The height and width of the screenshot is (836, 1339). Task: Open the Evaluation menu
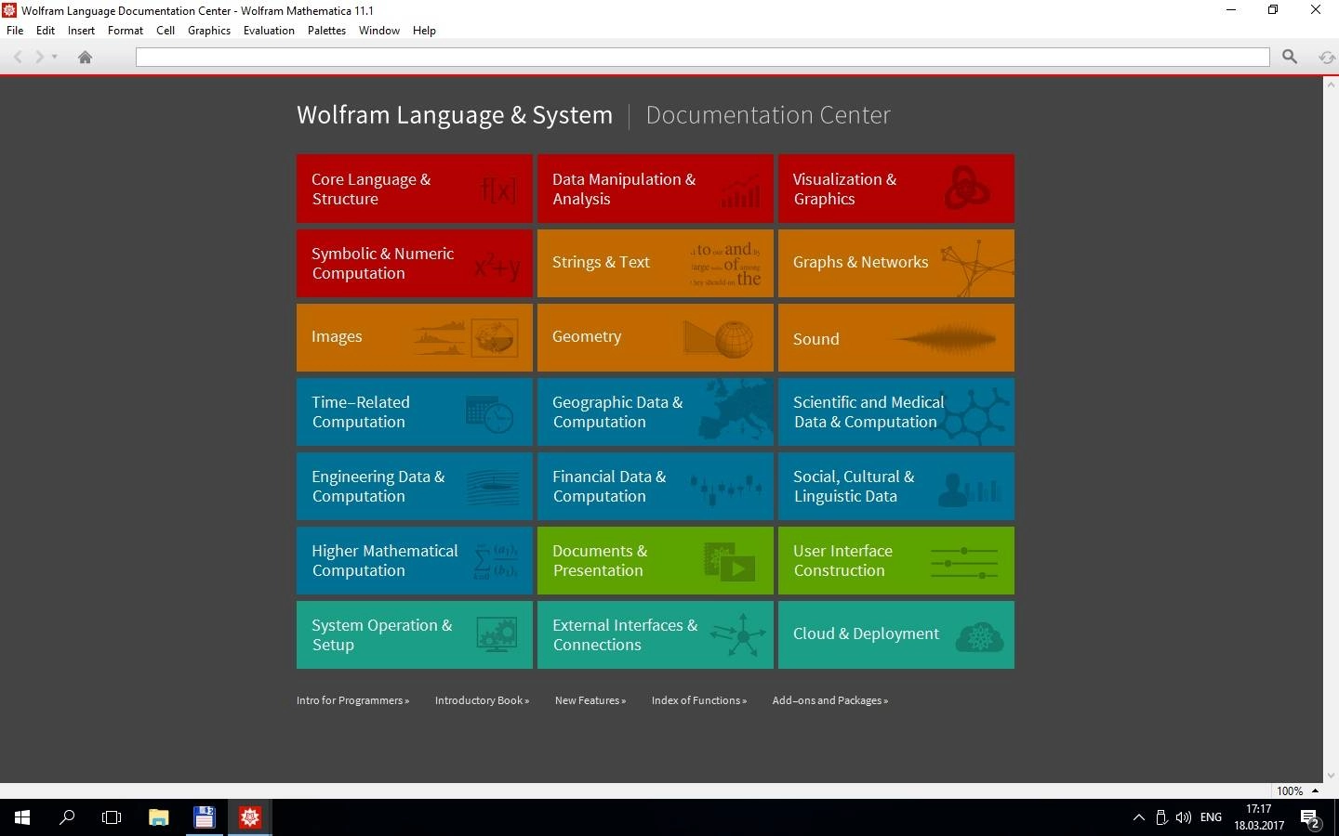(269, 31)
